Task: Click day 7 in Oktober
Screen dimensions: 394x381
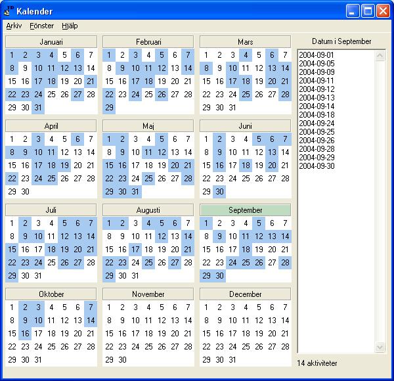Action: tap(91, 307)
